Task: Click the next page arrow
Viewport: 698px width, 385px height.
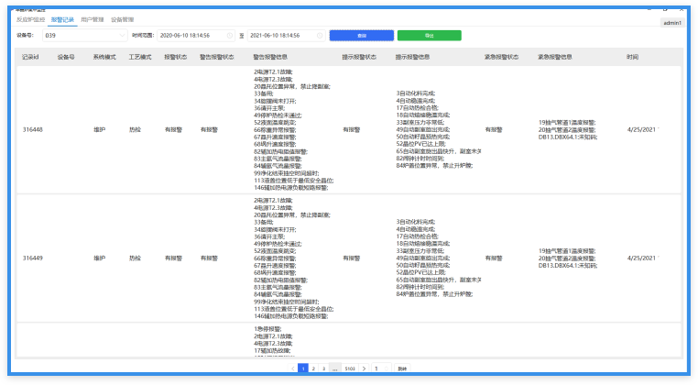Action: point(365,368)
